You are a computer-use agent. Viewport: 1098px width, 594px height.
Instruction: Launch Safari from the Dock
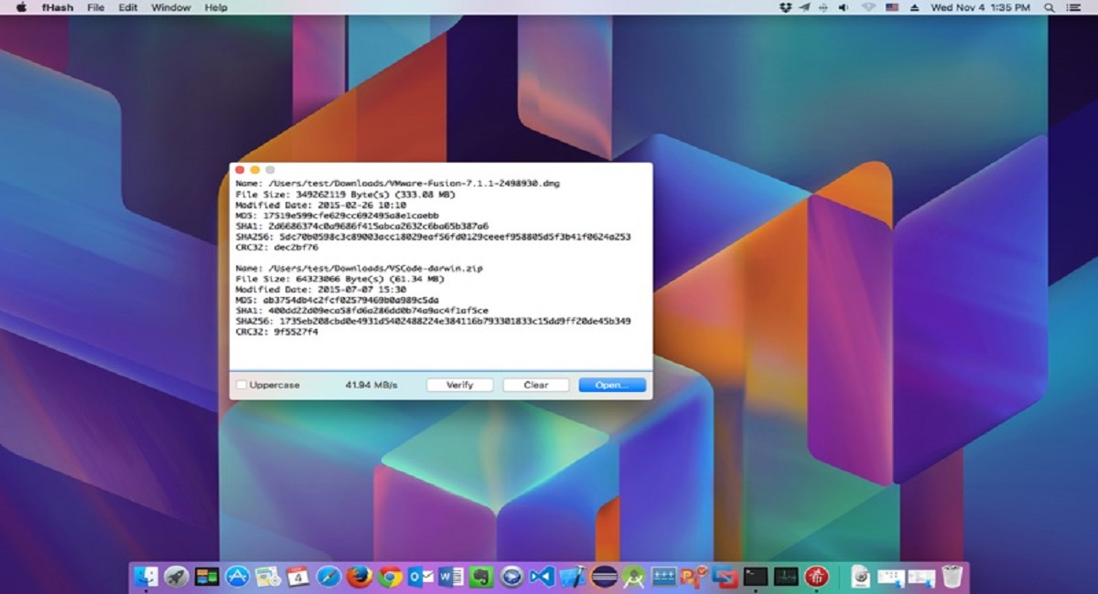pyautogui.click(x=328, y=577)
